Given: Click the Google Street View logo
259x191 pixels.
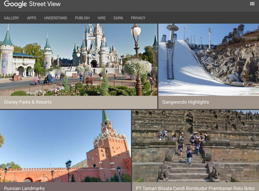Looking at the screenshot, I should (32, 4).
